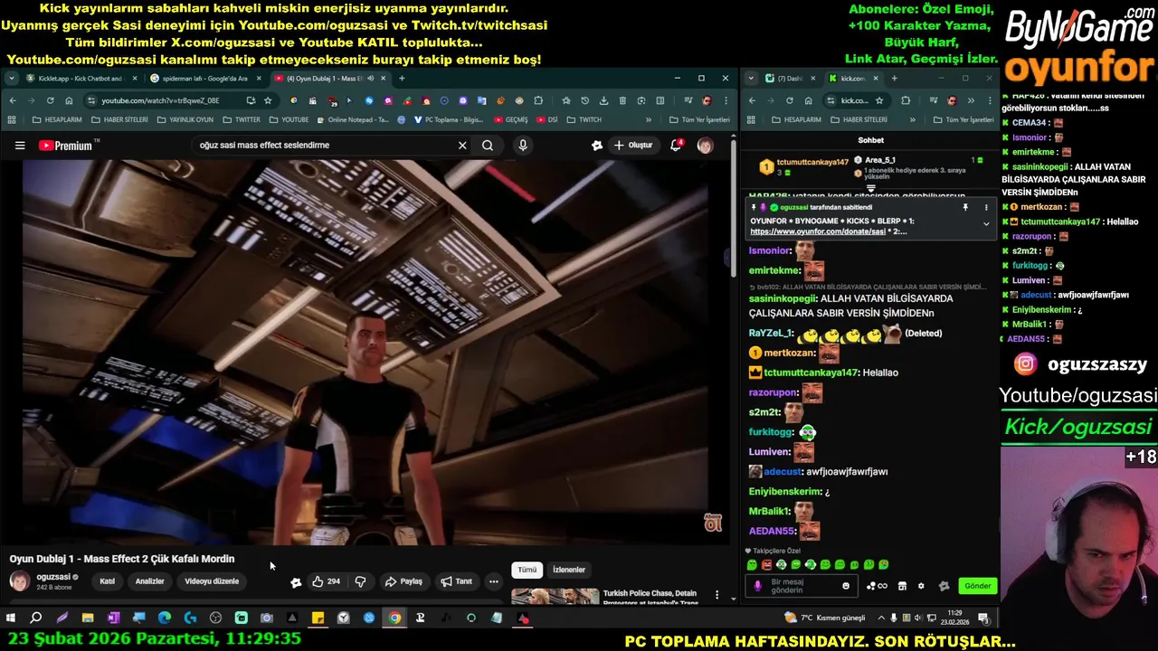Screen dimensions: 1158x651
Task: Unpin the pinned chat message
Action: click(965, 207)
